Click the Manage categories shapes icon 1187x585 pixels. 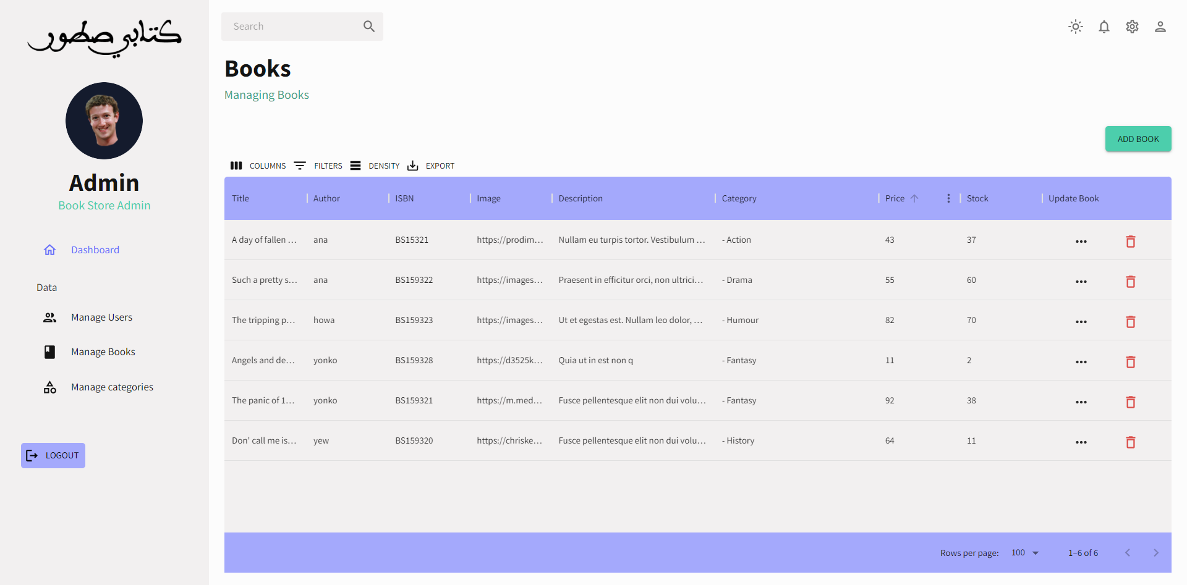tap(50, 387)
